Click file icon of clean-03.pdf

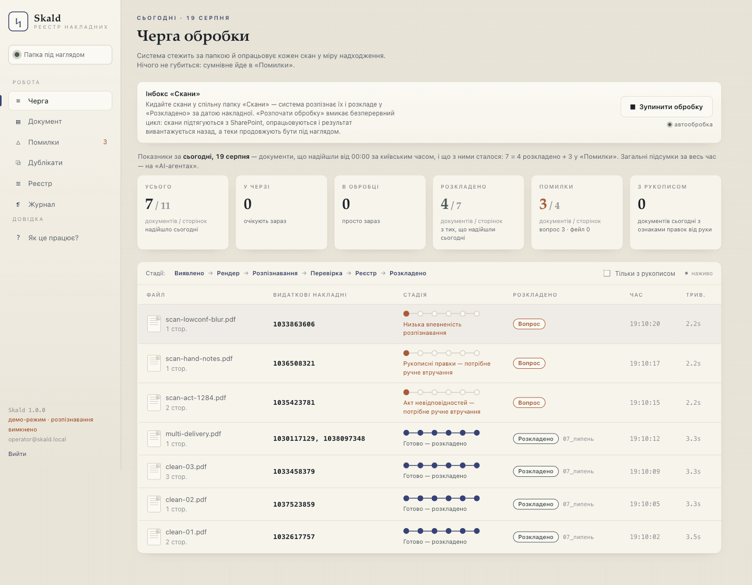click(x=154, y=471)
